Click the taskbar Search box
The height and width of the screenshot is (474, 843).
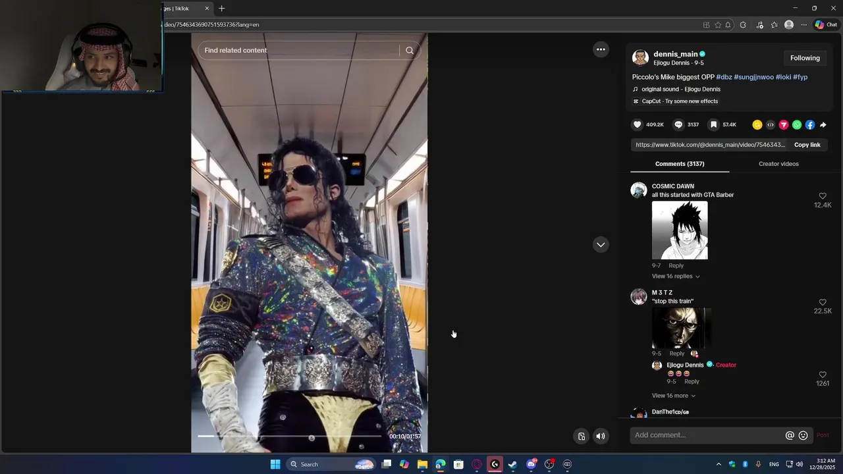coord(333,464)
